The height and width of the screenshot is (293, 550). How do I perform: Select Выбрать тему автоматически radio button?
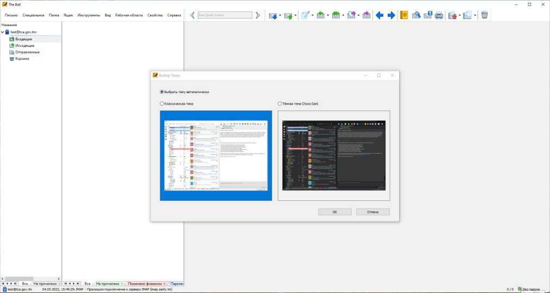tap(162, 92)
